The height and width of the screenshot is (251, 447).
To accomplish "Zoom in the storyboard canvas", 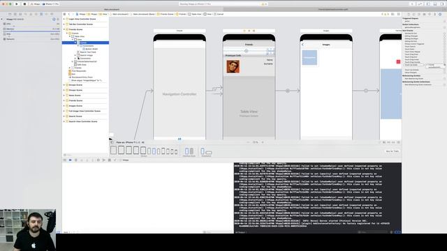I will pyautogui.click(x=263, y=142).
